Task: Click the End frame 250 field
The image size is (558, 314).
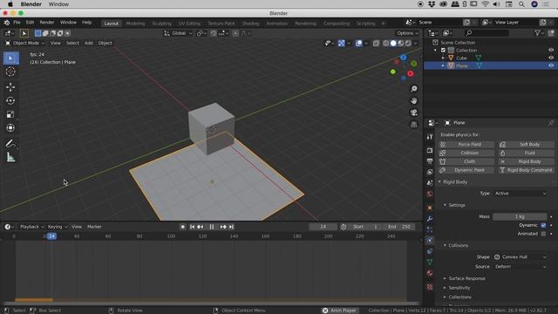Action: click(x=399, y=227)
